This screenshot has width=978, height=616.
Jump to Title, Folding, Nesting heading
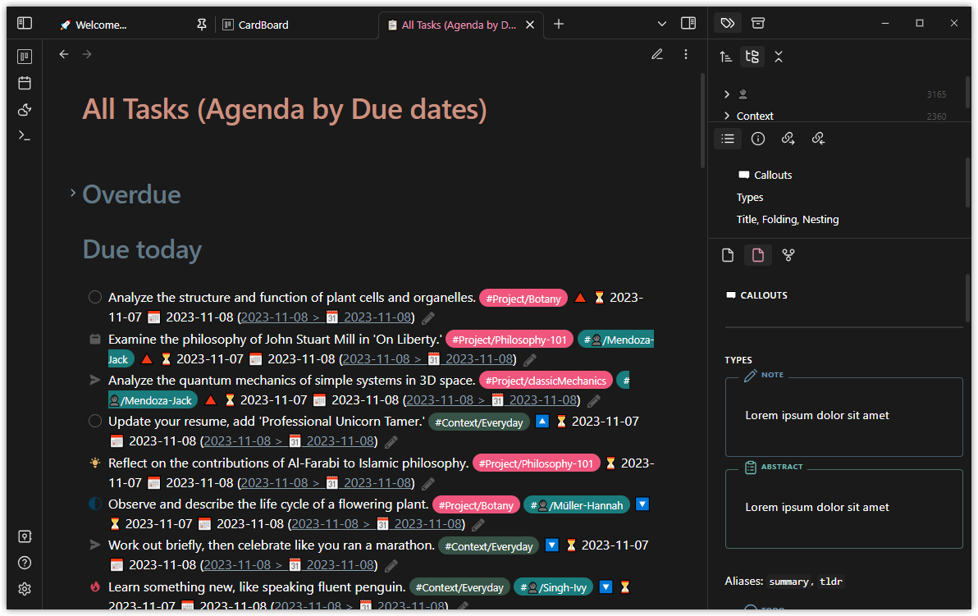coord(787,220)
